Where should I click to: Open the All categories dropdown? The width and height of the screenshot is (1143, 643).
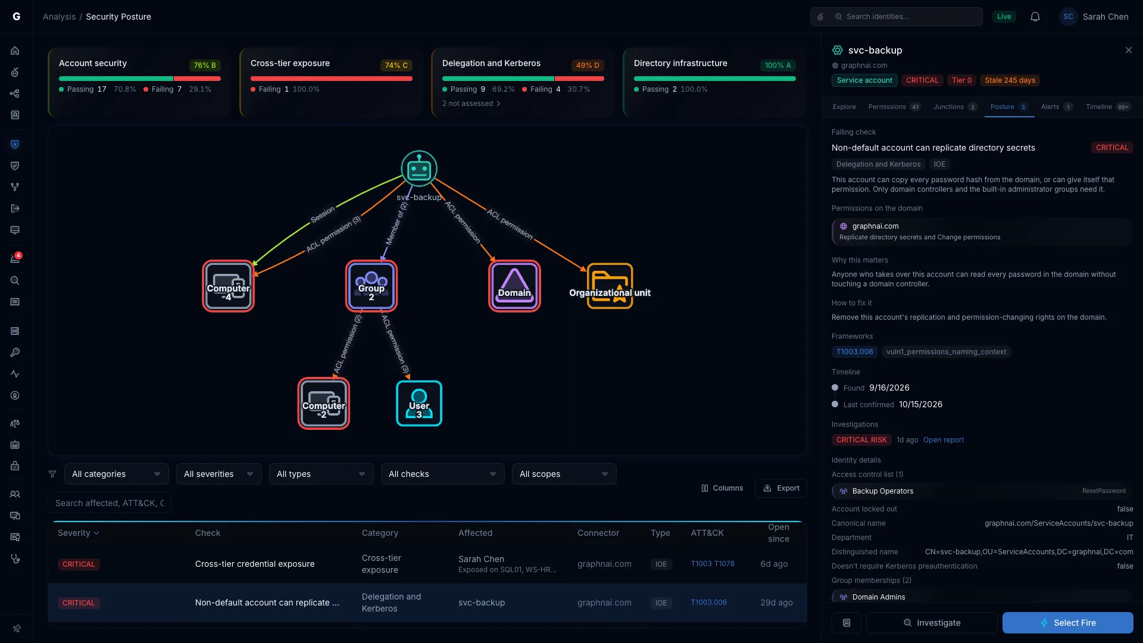coord(117,474)
